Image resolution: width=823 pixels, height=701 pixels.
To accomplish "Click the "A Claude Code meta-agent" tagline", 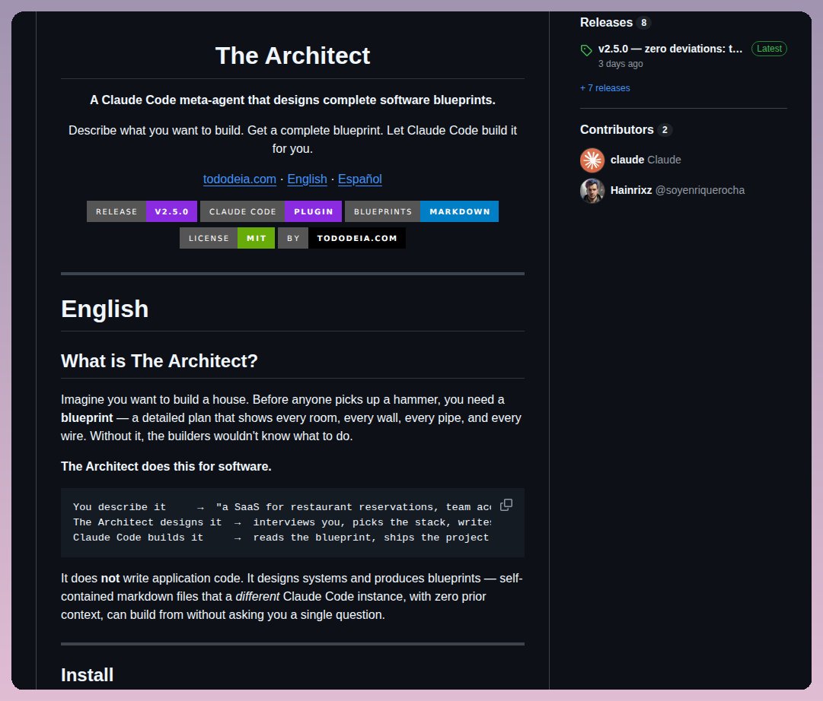I will coord(292,100).
